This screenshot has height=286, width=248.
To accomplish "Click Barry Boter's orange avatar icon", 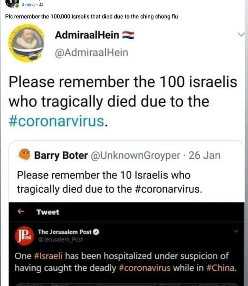I will (24, 155).
